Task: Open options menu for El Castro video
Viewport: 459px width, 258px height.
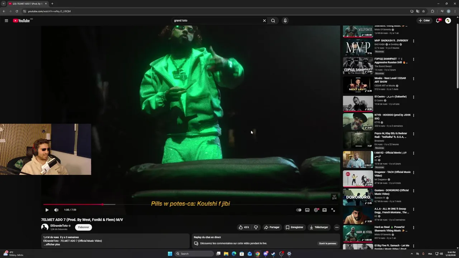Action: pyautogui.click(x=413, y=97)
